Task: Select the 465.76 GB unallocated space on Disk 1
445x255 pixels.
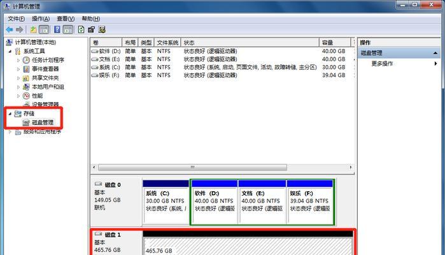Action: tap(248, 244)
